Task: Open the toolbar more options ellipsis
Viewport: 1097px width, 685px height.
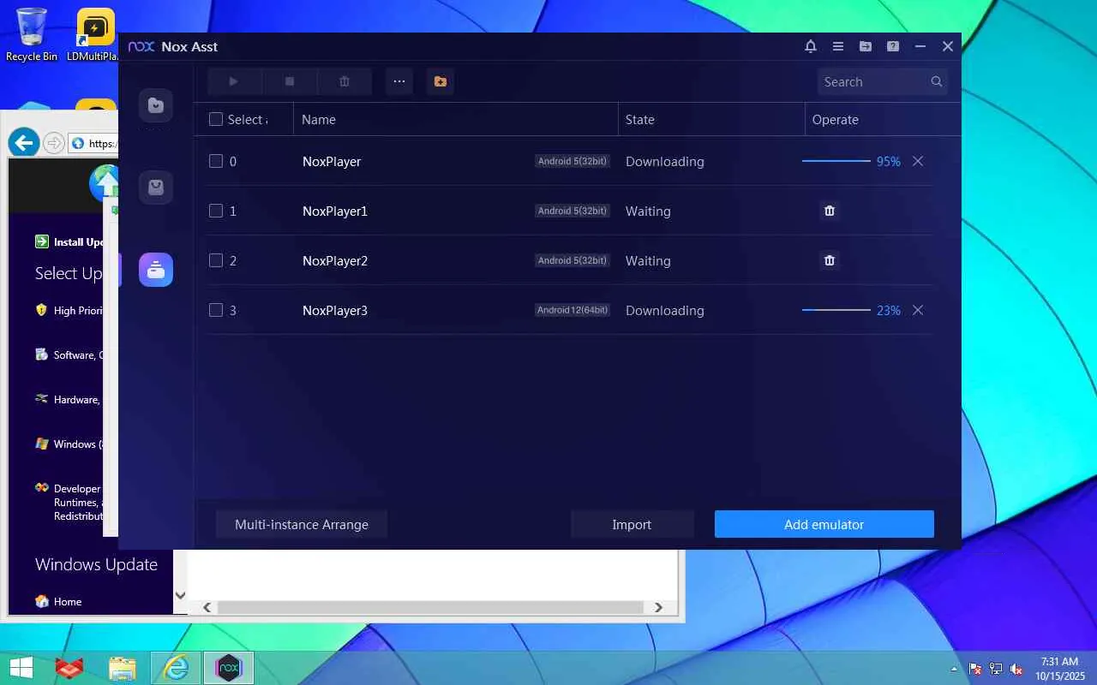Action: pyautogui.click(x=399, y=81)
